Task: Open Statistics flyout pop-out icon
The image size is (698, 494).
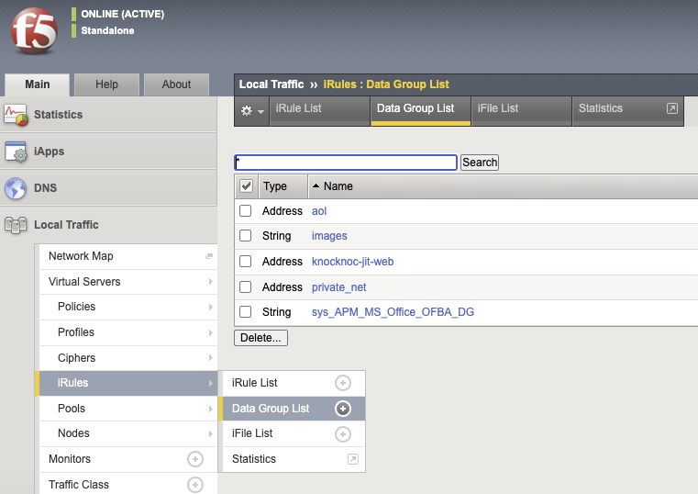Action: [352, 459]
